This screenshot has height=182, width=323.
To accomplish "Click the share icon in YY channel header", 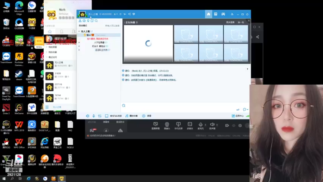I will (129, 14).
